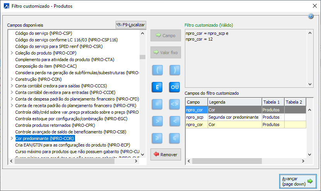Image resolution: width=321 pixels, height=191 pixels.
Task: Expand Conta contábil devedora para entradas
Action: point(12,92)
